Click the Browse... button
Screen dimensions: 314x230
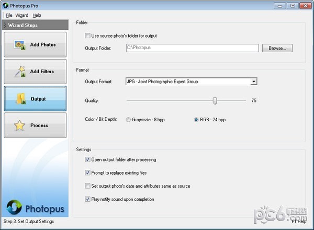(277, 48)
